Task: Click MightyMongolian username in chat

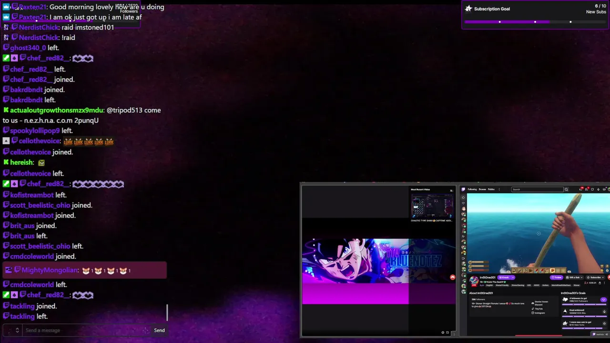Action: click(x=49, y=270)
